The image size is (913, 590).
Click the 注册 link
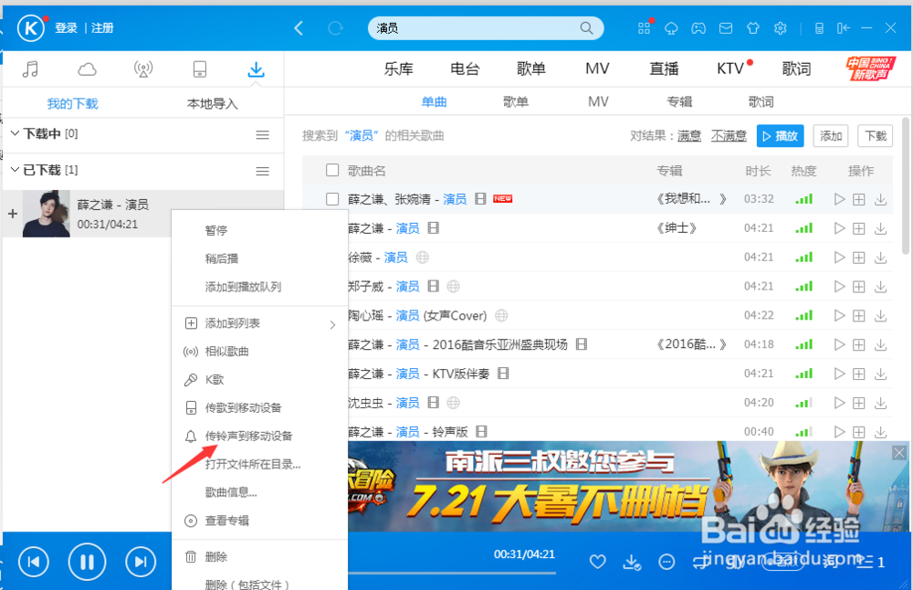pyautogui.click(x=100, y=27)
